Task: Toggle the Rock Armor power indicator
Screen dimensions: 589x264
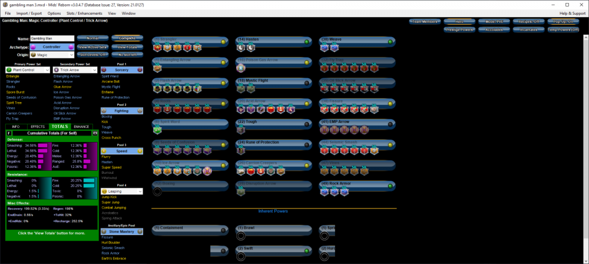Action: click(390, 186)
